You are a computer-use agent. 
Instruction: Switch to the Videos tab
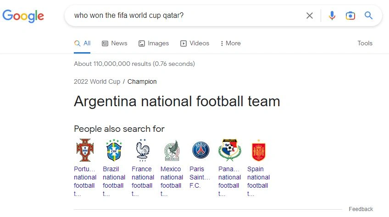click(194, 43)
